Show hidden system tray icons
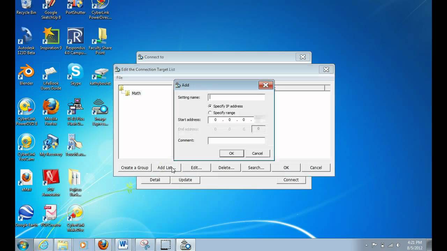 (367, 245)
